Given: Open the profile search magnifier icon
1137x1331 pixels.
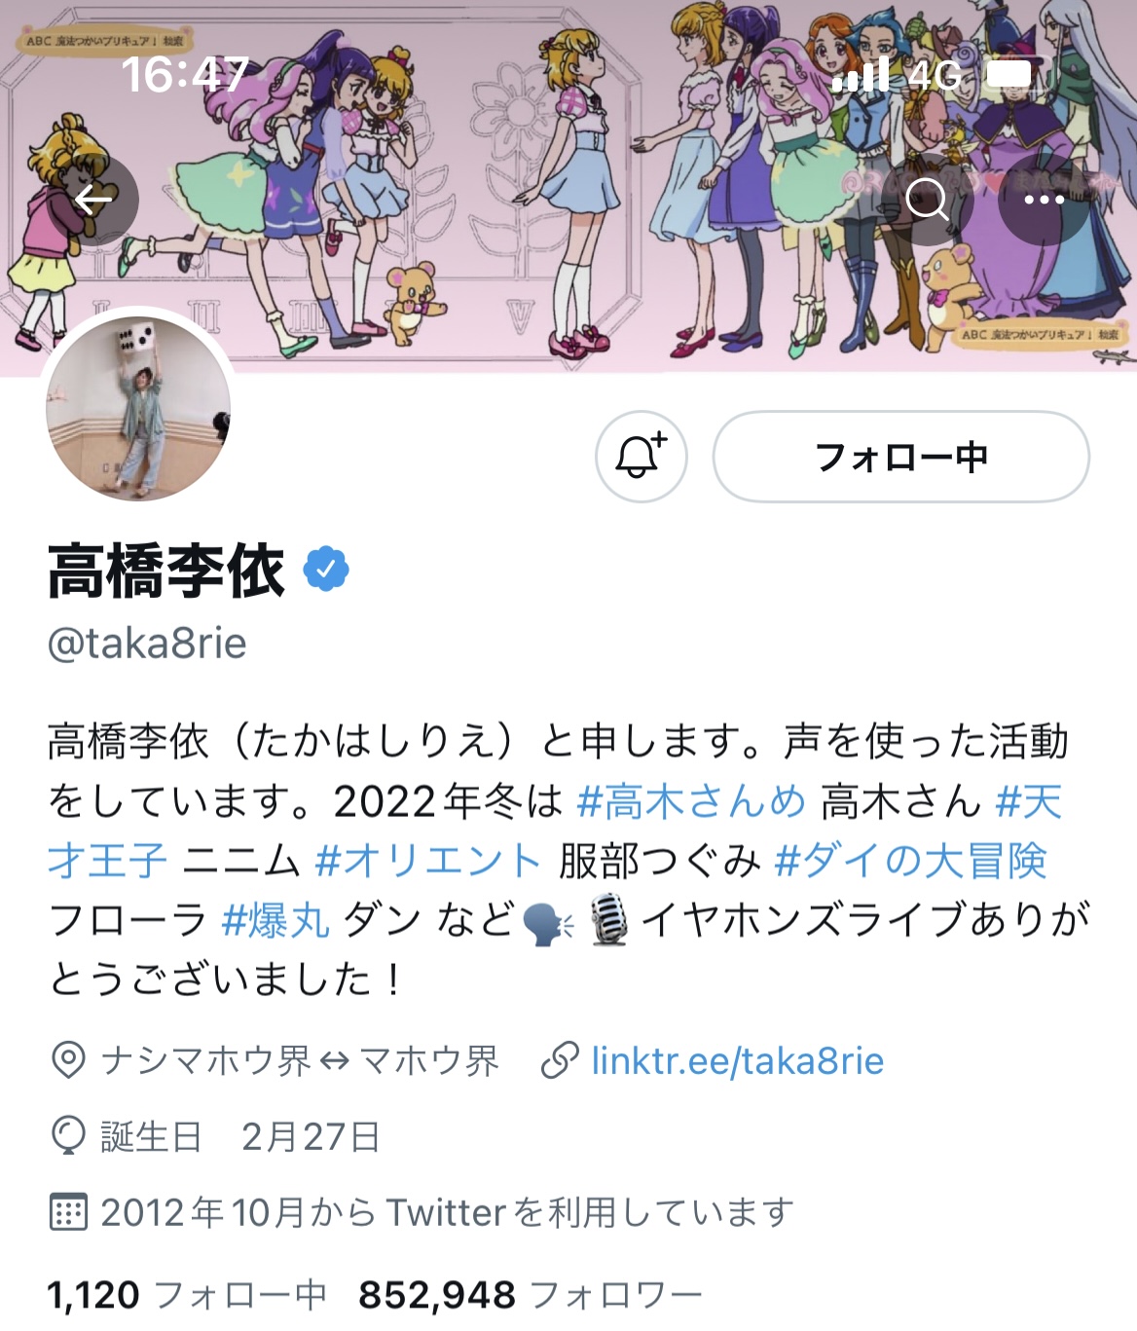Looking at the screenshot, I should pos(928,200).
